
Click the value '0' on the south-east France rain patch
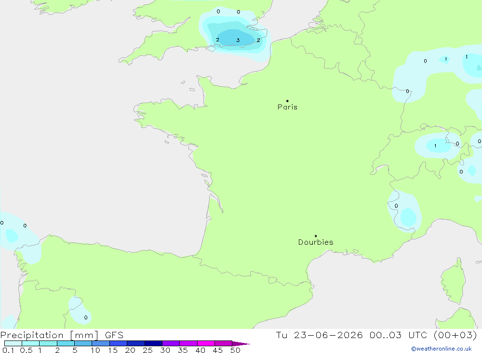[396, 206]
